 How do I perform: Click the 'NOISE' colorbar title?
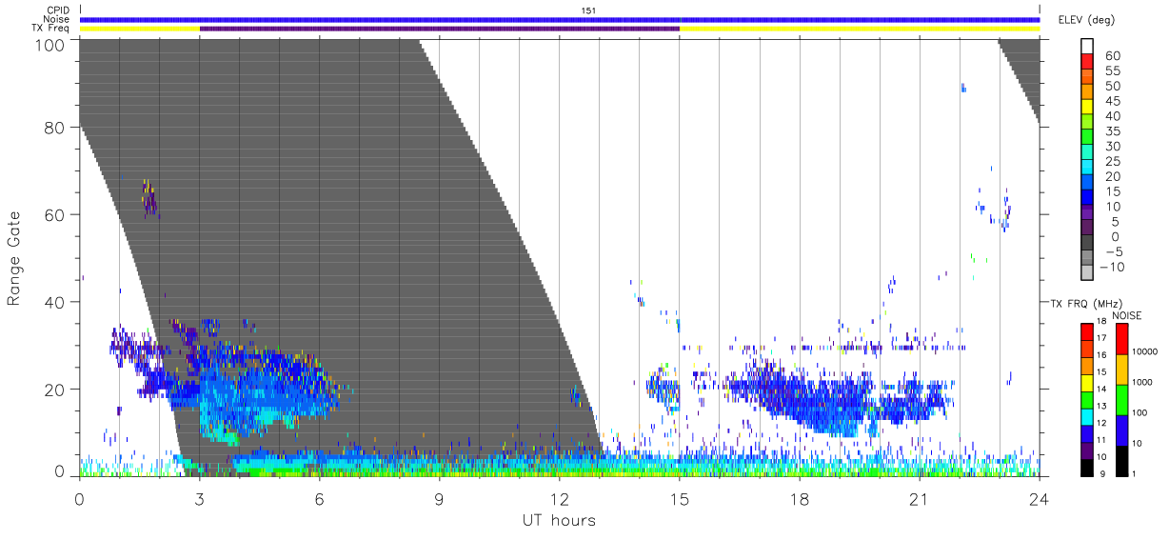click(x=1127, y=315)
